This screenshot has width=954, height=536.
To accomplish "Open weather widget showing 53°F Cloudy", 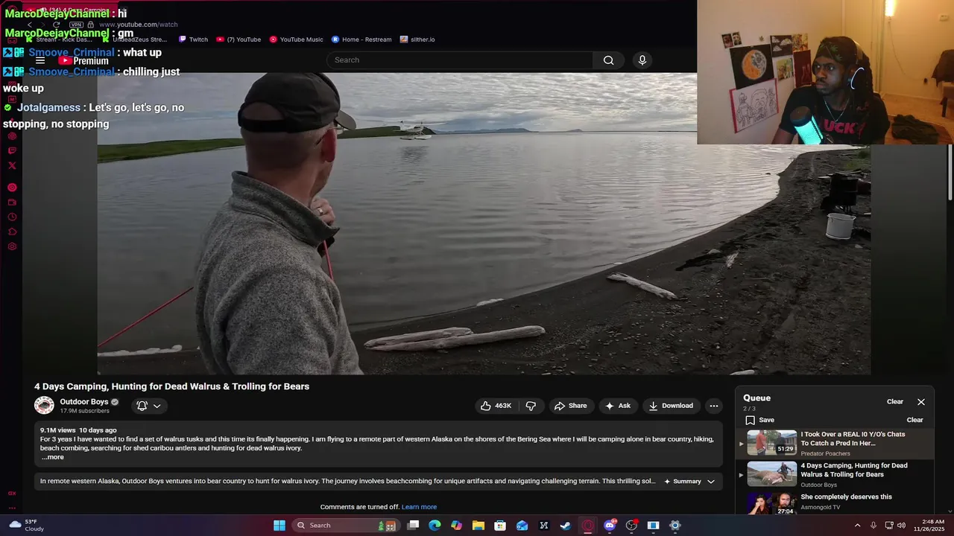I will click(25, 526).
